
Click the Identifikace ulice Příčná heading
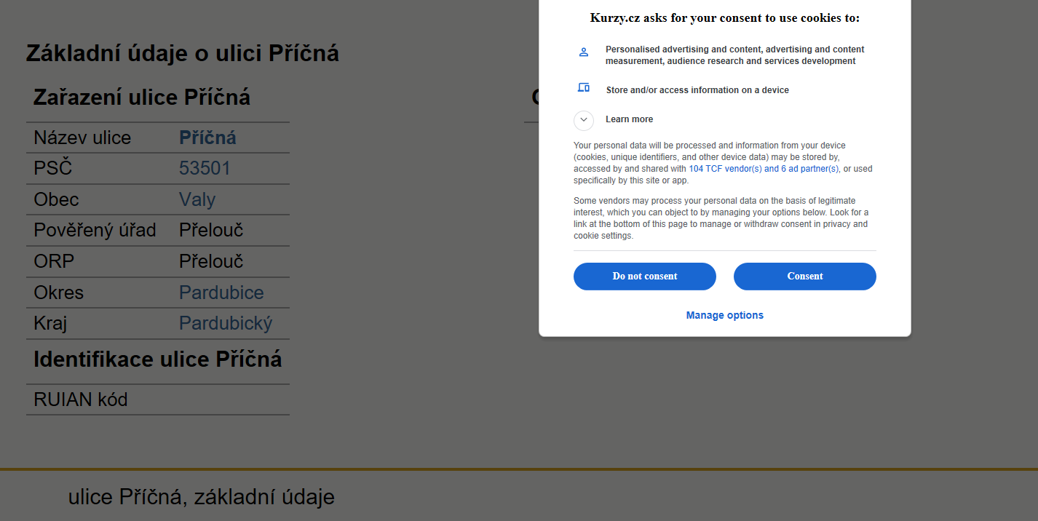(158, 359)
